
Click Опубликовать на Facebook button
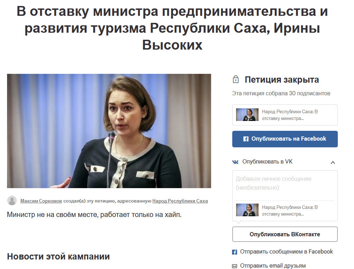pyautogui.click(x=285, y=139)
